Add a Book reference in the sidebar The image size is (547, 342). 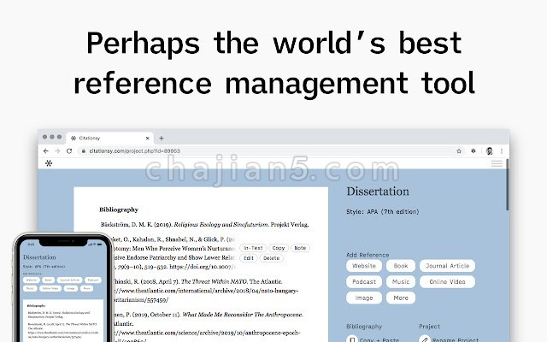pyautogui.click(x=401, y=266)
